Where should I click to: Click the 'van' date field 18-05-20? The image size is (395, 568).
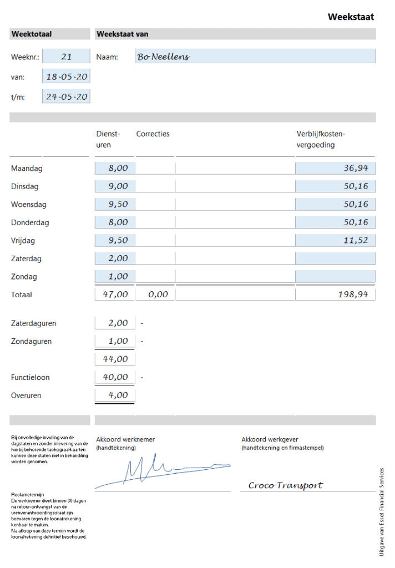point(66,77)
